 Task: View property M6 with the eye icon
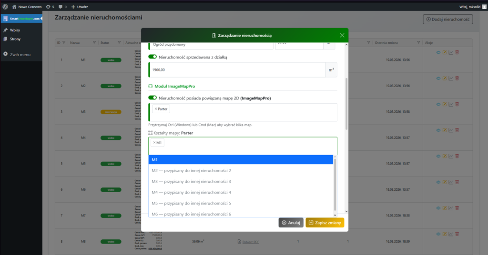438,182
